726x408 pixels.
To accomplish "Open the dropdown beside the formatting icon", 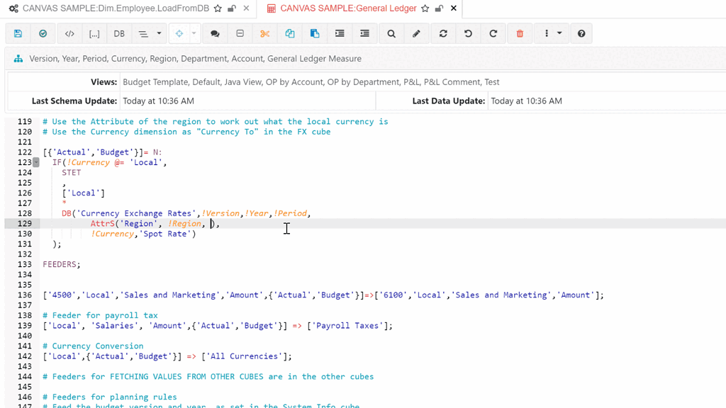I will (x=157, y=33).
